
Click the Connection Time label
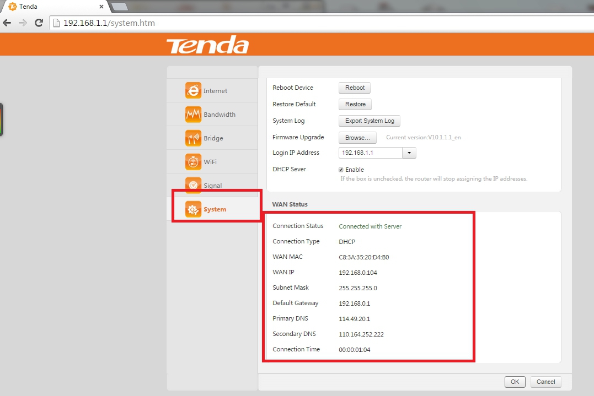(296, 350)
